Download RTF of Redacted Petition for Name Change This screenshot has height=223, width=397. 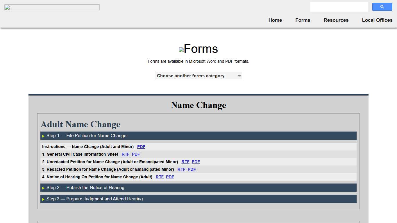[181, 169]
